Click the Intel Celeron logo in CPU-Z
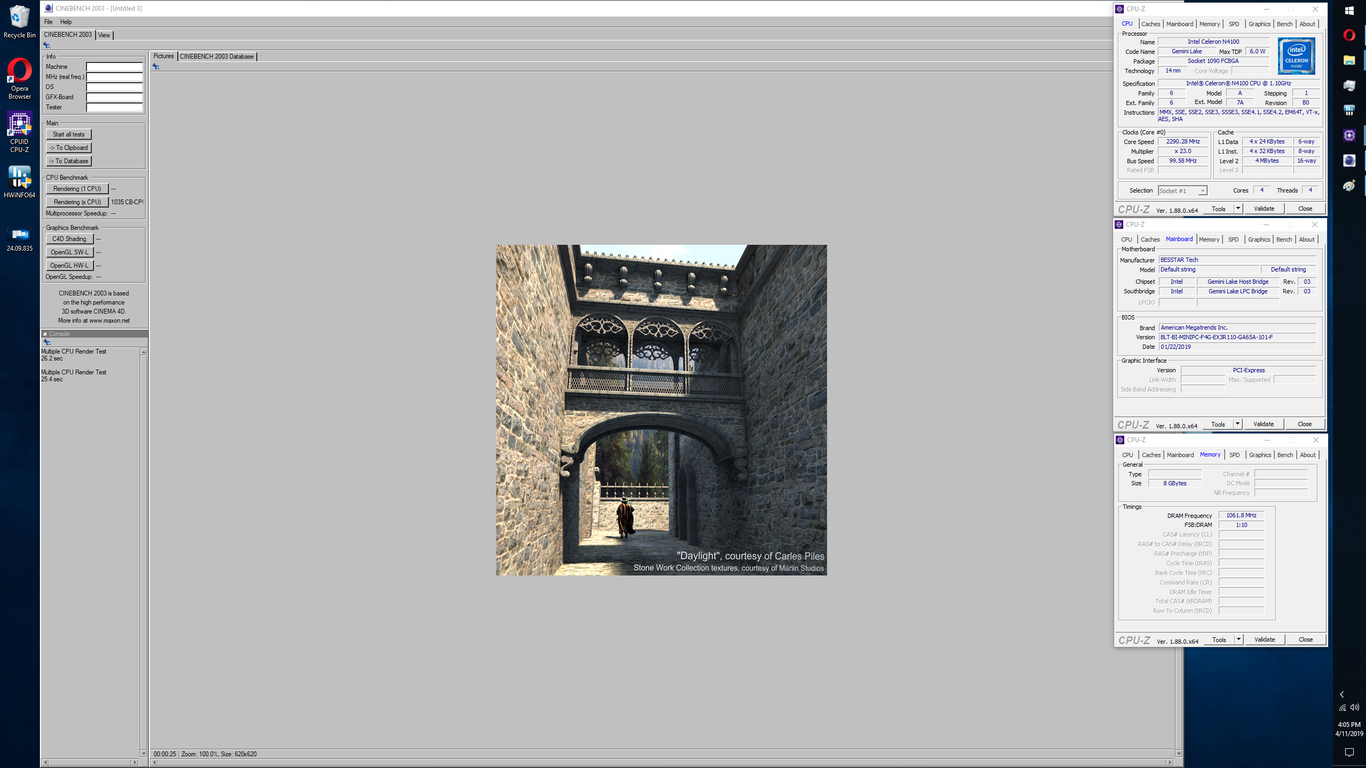 coord(1297,56)
